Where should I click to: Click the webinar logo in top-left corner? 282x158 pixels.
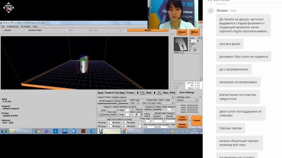pos(8,7)
